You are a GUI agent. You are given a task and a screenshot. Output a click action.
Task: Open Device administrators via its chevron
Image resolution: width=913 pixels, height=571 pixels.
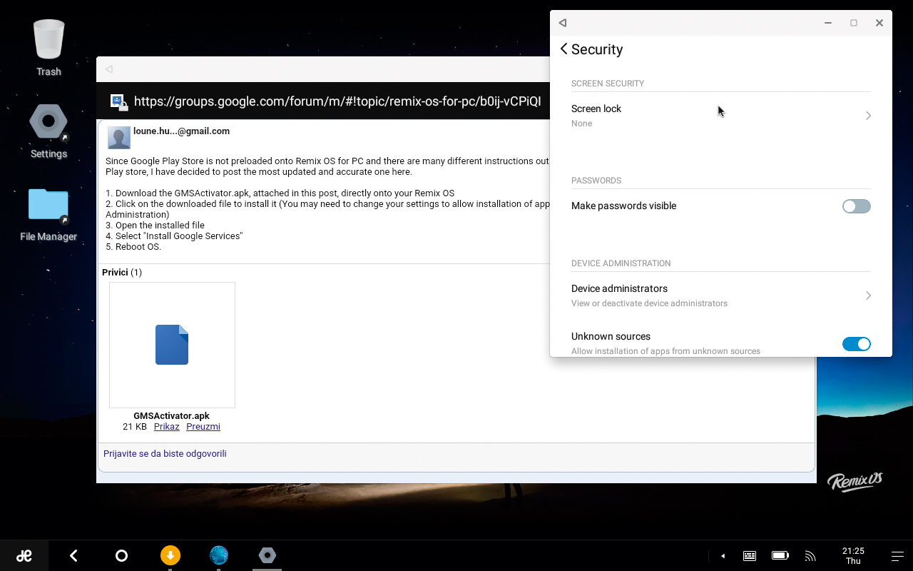click(x=867, y=295)
